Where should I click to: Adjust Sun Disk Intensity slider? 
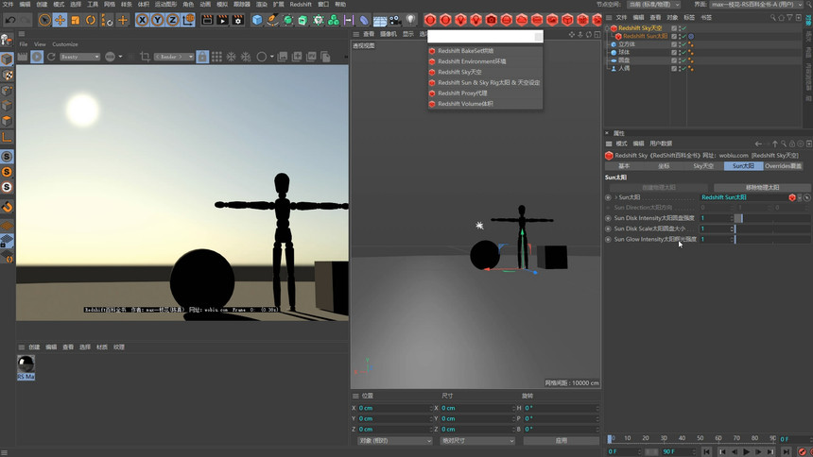773,218
